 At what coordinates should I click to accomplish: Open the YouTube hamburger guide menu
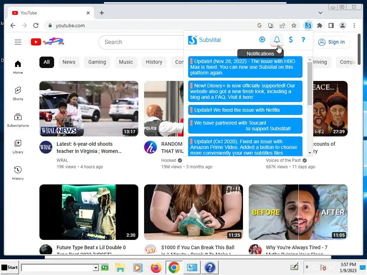click(18, 42)
